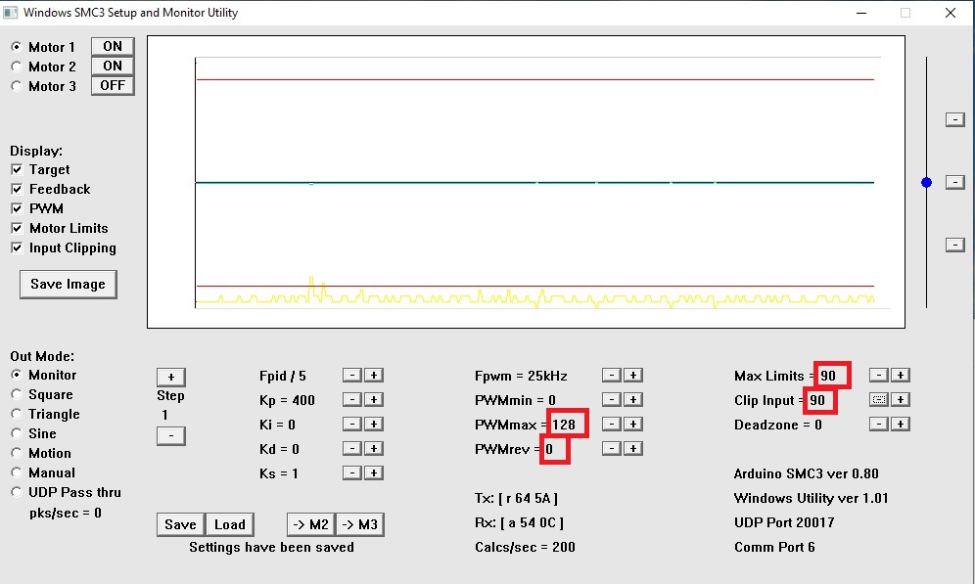Select the Motor 3 radio button

(x=17, y=86)
